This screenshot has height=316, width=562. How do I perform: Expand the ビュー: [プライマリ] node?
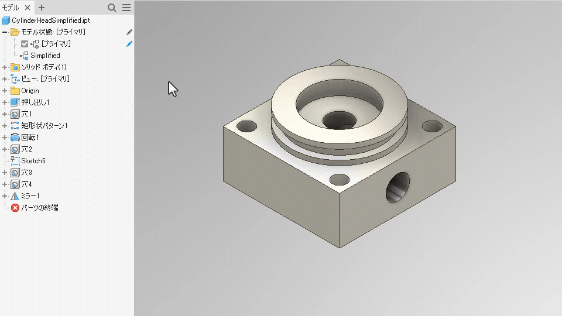pos(5,79)
